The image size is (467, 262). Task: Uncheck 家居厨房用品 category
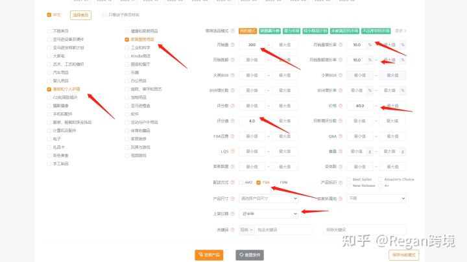pos(127,40)
